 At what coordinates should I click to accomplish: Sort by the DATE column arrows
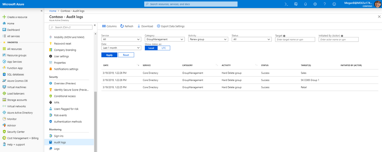pyautogui.click(x=138, y=65)
